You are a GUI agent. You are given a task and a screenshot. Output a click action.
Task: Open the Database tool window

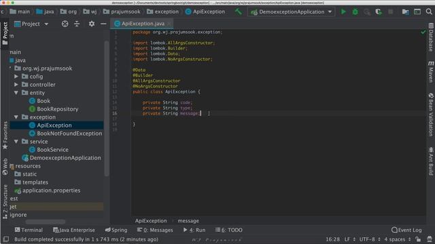click(431, 37)
